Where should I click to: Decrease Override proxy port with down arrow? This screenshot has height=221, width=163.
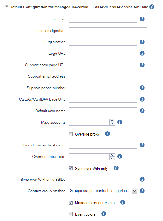click(112, 158)
